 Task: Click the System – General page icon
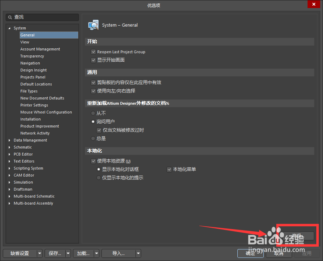(93, 25)
